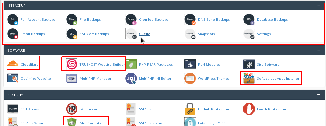This screenshot has width=326, height=126.
Task: Click the JetBackup Settings icon
Action: pos(249,34)
